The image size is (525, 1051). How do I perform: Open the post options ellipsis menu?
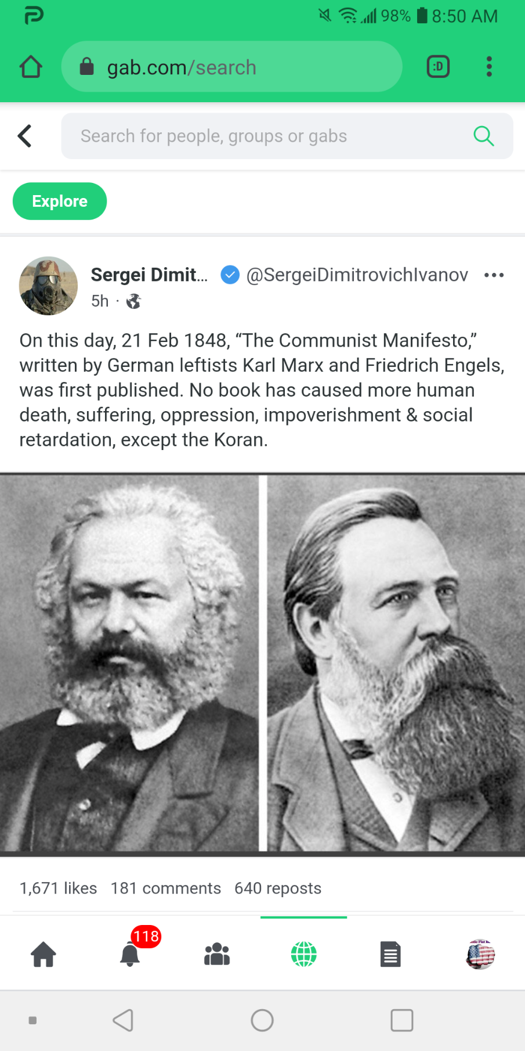click(494, 275)
